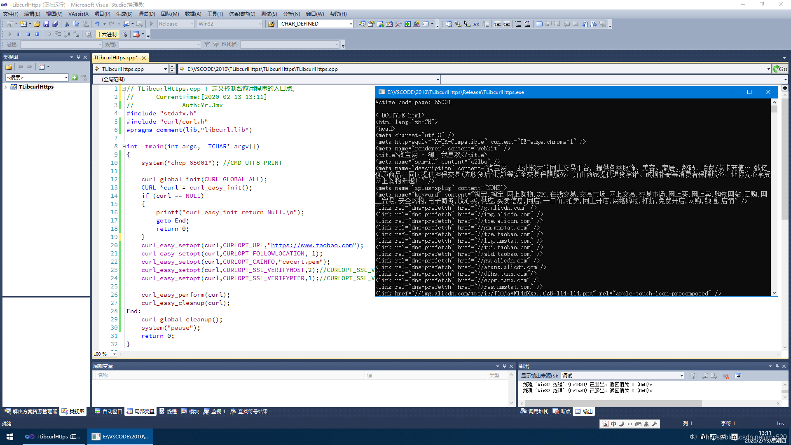Collapse the _tmain function outline box
Image resolution: width=791 pixels, height=445 pixels.
[x=124, y=146]
